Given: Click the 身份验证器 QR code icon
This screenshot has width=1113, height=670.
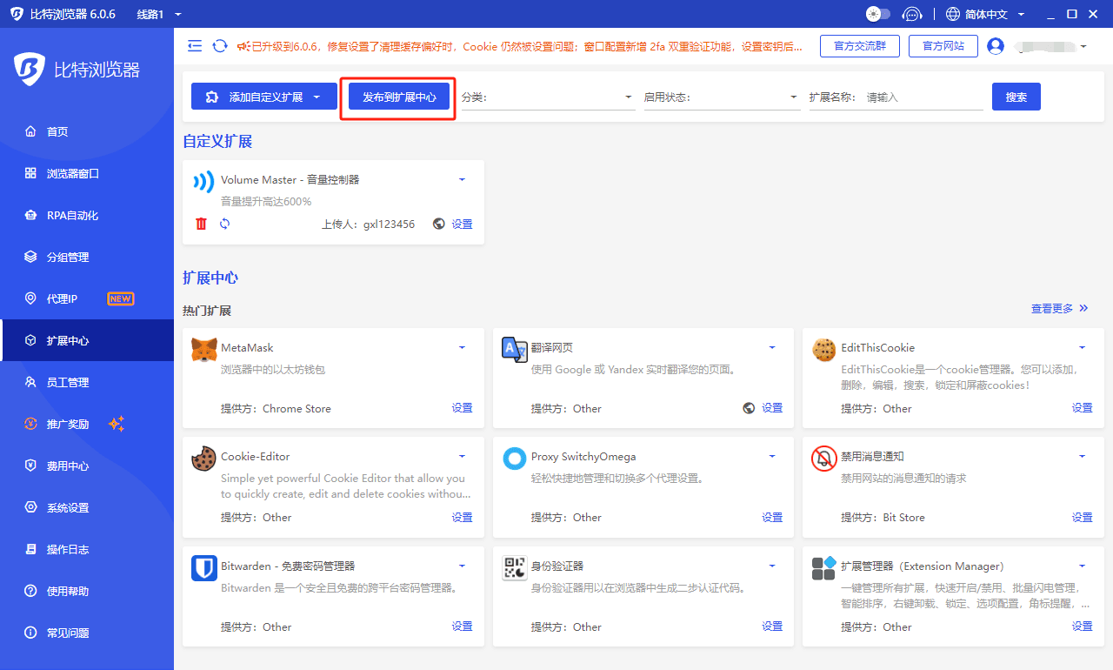Looking at the screenshot, I should pos(515,568).
